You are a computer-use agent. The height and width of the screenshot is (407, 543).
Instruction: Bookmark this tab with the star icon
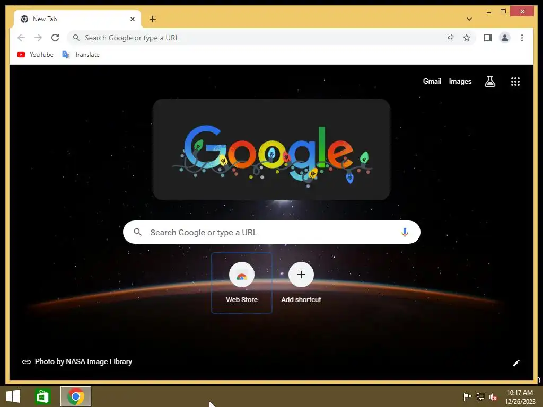pyautogui.click(x=467, y=38)
